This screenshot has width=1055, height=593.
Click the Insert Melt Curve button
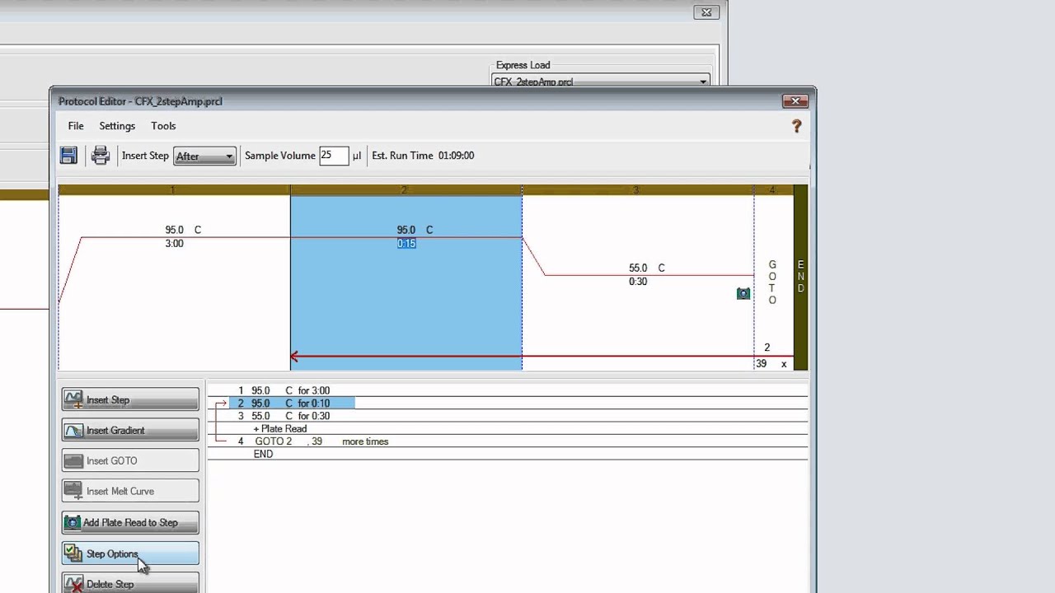pyautogui.click(x=130, y=491)
